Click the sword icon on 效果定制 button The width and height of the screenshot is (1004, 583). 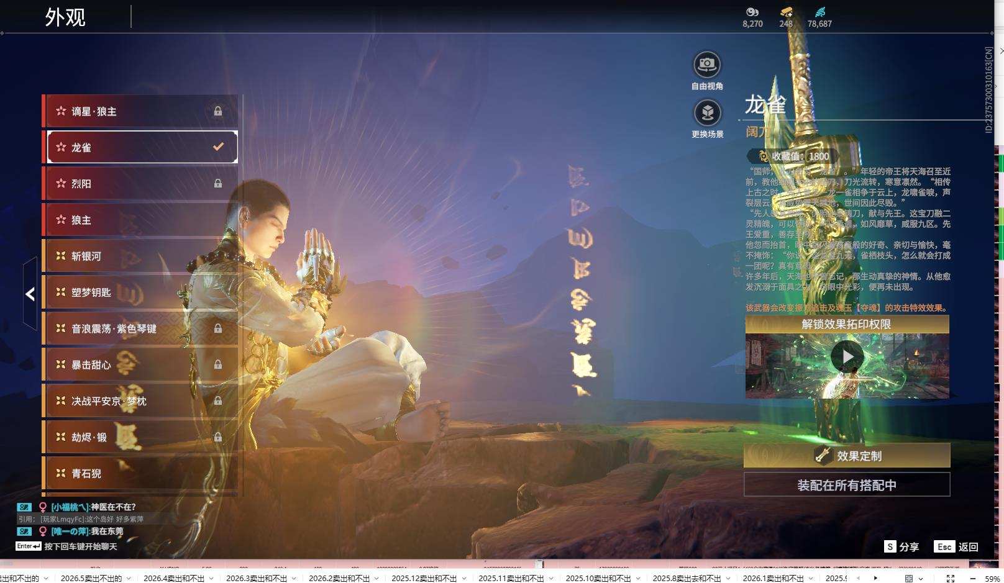[823, 455]
